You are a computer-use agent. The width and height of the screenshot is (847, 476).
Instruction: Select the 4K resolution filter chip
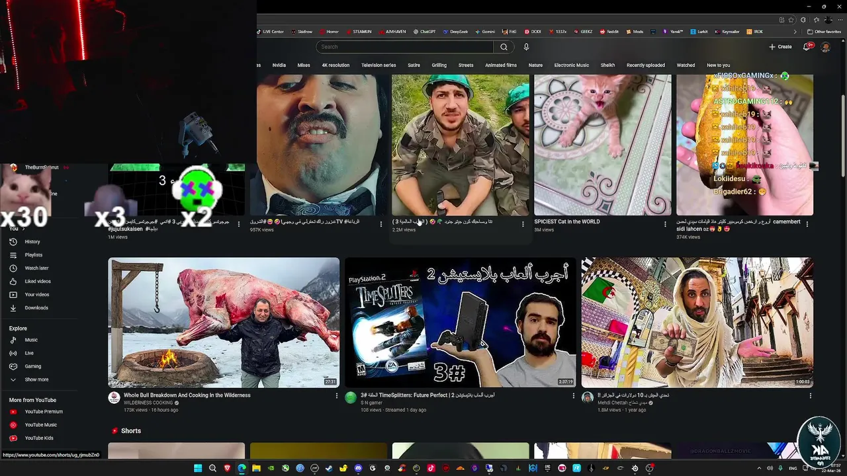pos(335,65)
